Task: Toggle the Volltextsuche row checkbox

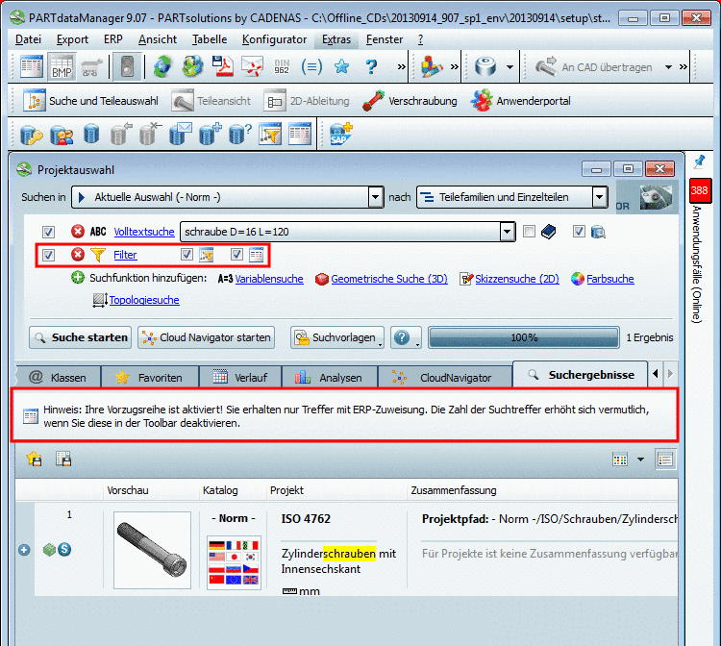Action: (48, 232)
